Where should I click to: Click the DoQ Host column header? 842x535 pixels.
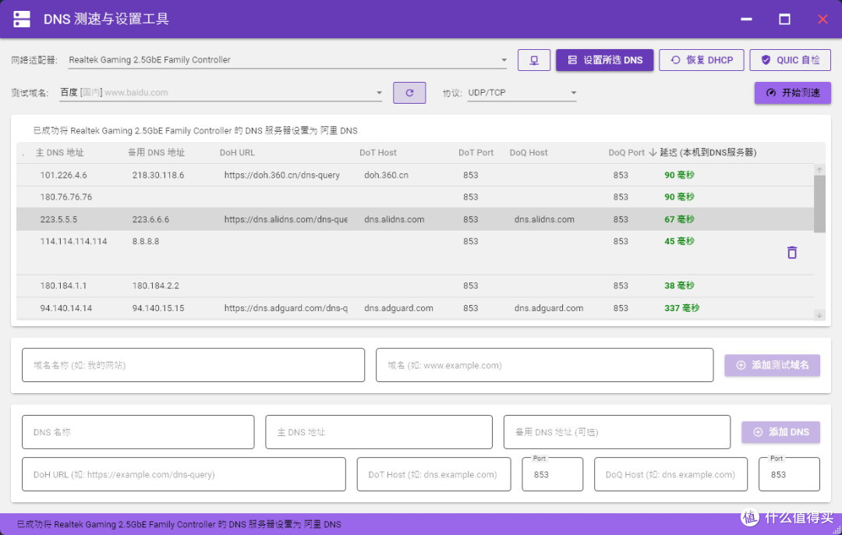coord(529,153)
